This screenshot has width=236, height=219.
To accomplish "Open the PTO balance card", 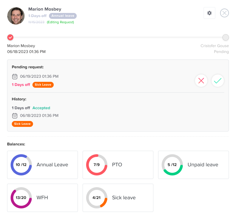I will coord(118,165).
